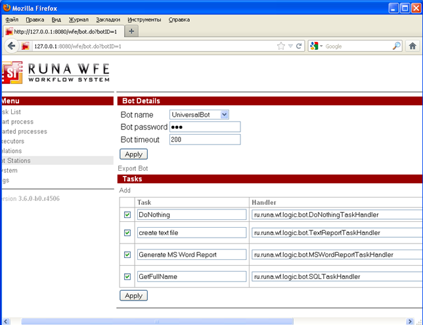Expand the URL history dropdown arrow
423x325 pixels.
pyautogui.click(x=290, y=46)
